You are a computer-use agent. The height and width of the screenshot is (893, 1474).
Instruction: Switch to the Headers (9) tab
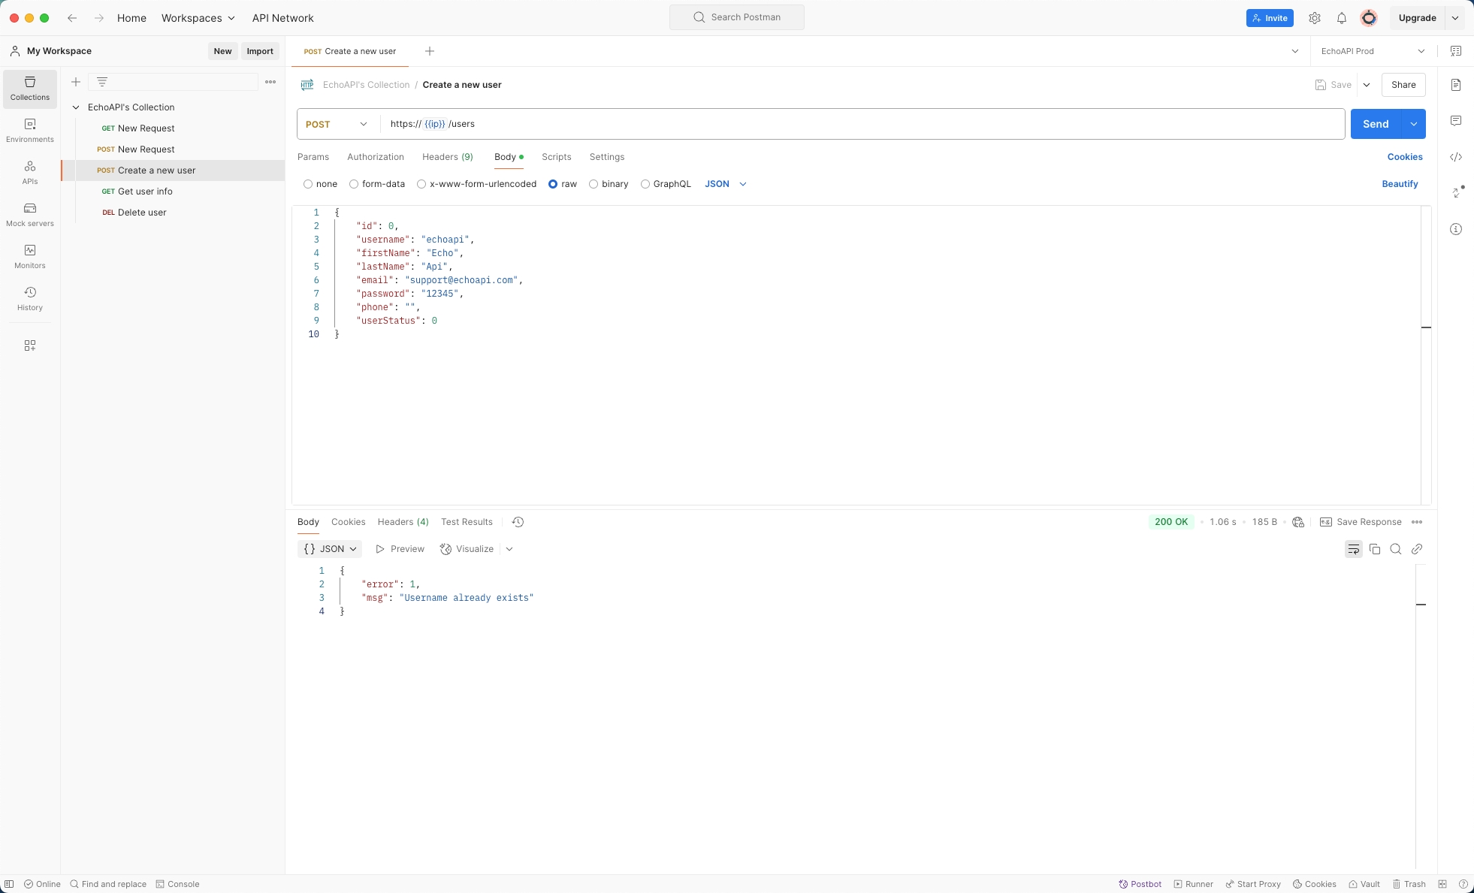click(448, 157)
